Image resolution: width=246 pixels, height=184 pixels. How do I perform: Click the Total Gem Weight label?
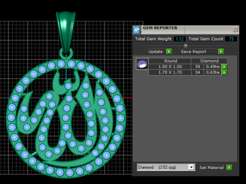[153, 39]
